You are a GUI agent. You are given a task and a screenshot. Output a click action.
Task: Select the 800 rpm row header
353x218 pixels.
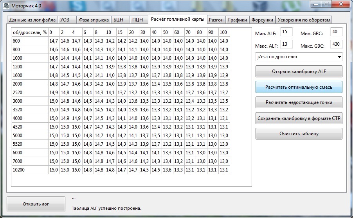pyautogui.click(x=30, y=50)
